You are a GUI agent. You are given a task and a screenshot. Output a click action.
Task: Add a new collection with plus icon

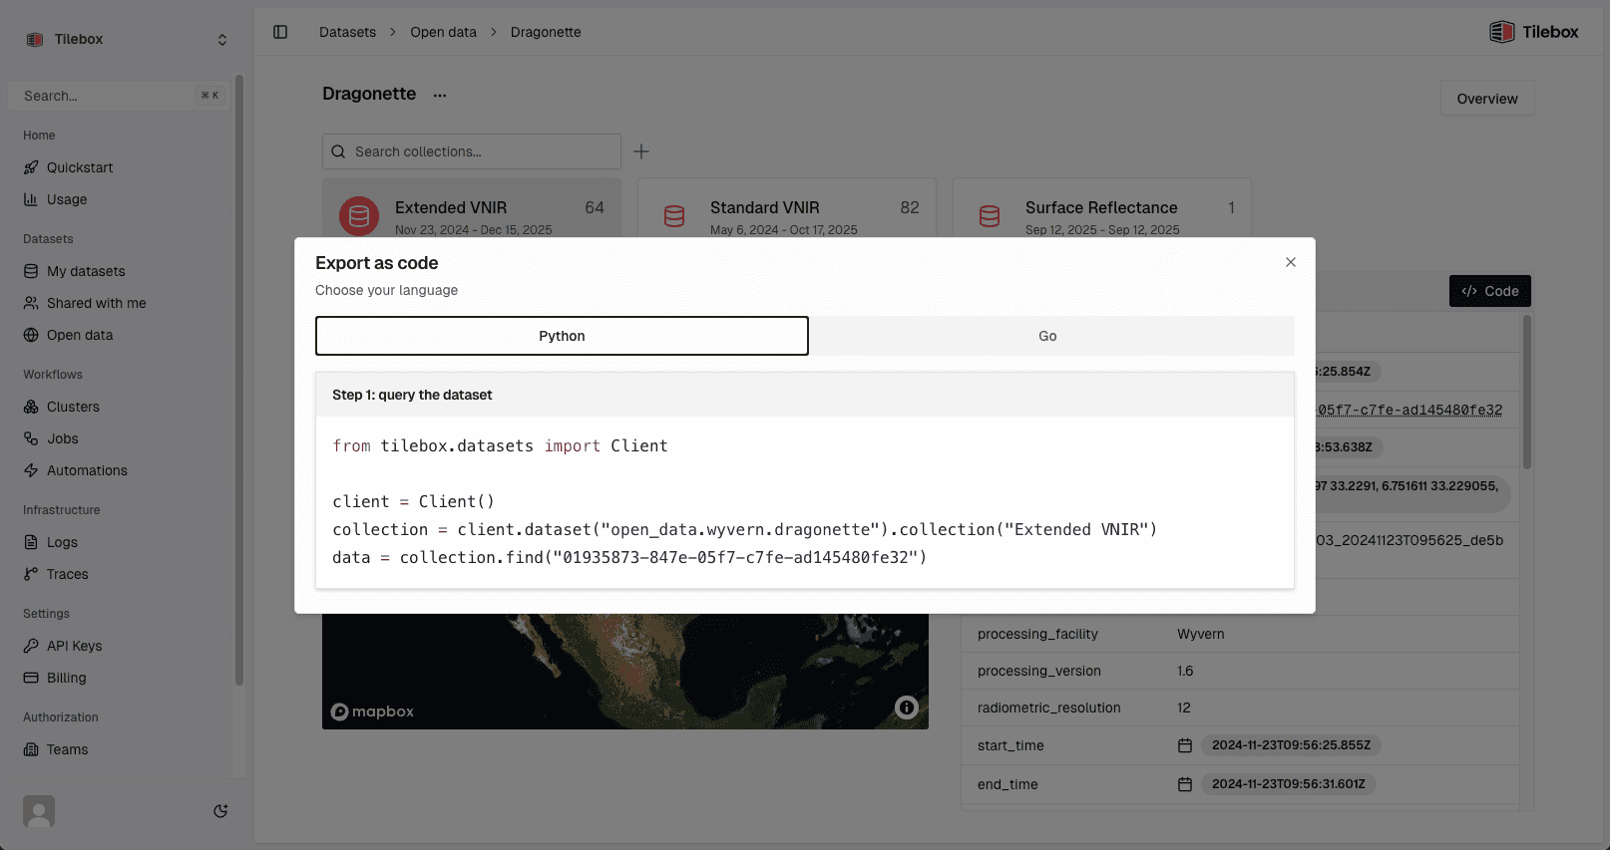pos(641,151)
